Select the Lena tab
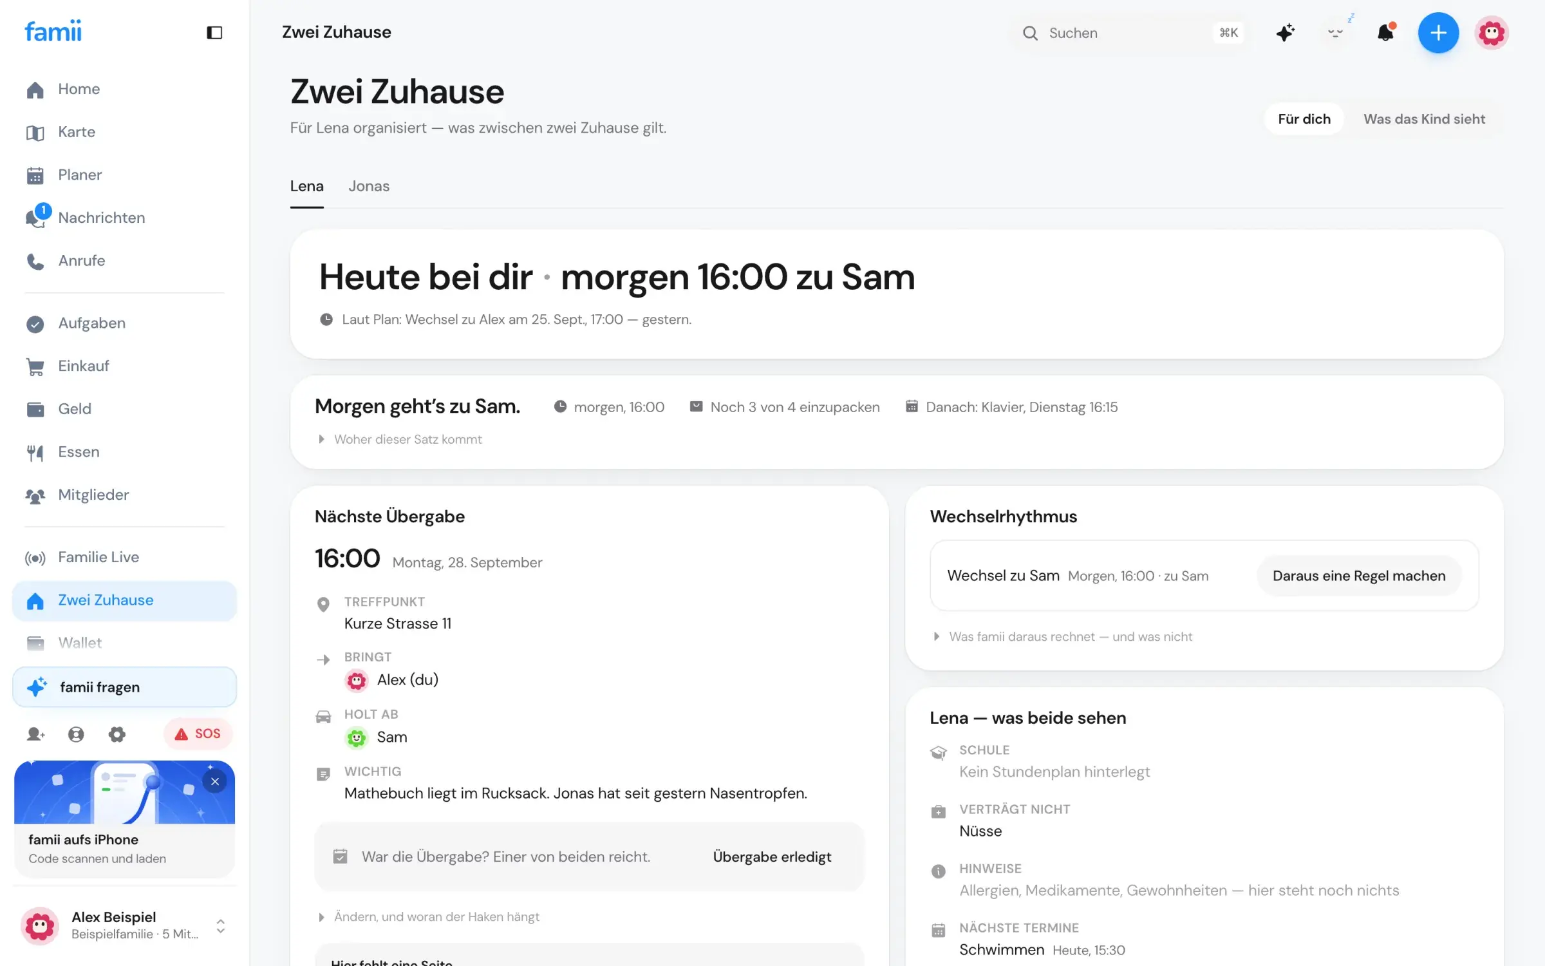 [x=306, y=186]
